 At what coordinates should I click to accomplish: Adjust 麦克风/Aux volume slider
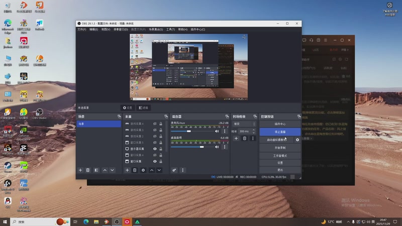click(x=189, y=131)
